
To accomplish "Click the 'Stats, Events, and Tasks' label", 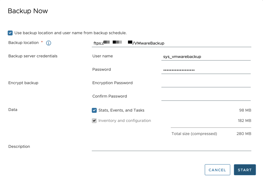I will (x=122, y=110).
